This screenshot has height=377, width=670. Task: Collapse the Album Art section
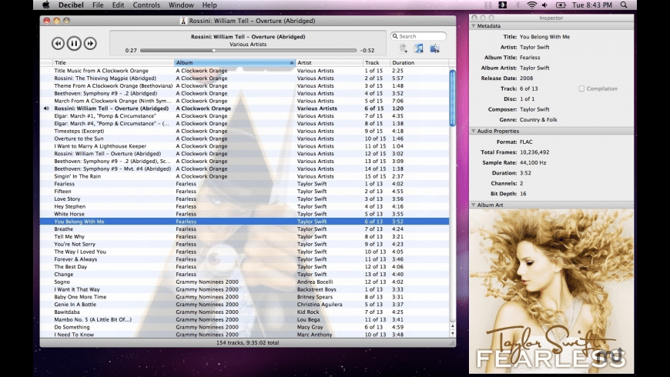tap(474, 205)
